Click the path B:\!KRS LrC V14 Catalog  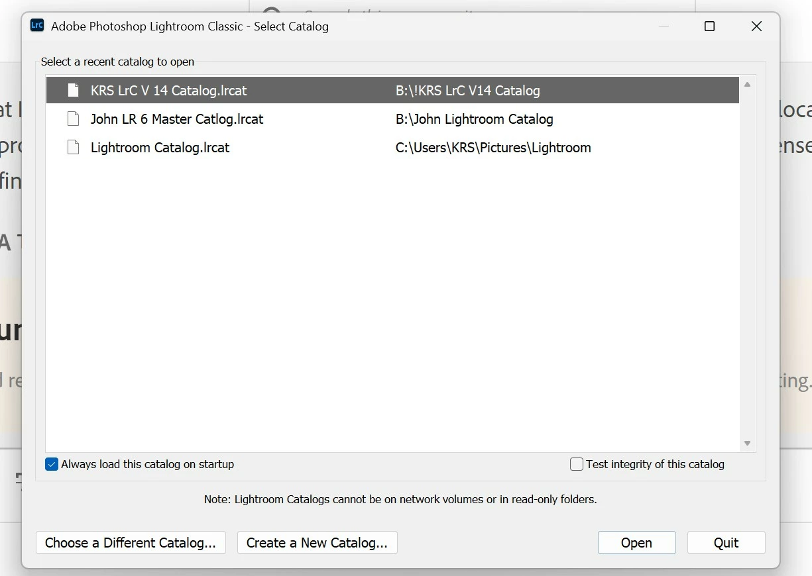click(468, 91)
